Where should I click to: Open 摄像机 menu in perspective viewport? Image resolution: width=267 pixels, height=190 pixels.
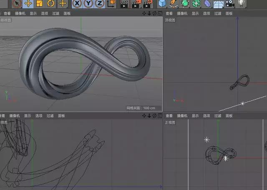point(20,13)
